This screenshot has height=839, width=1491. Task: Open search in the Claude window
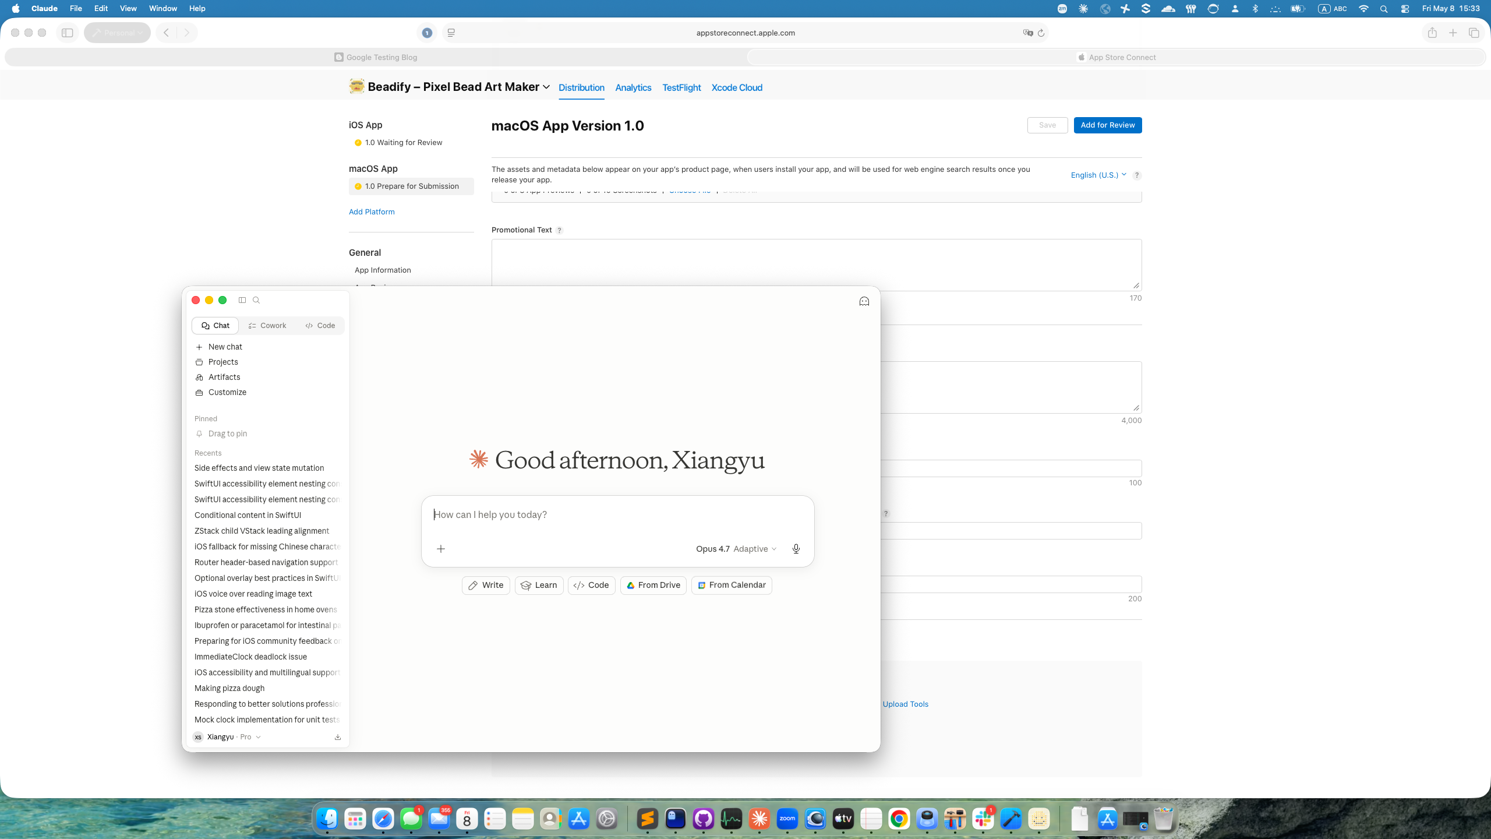[256, 300]
